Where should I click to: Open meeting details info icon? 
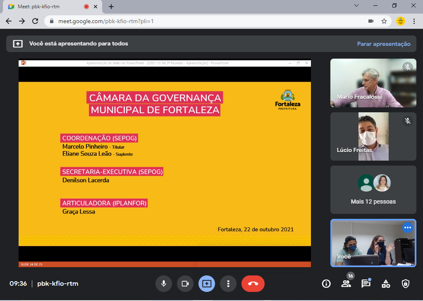327,284
